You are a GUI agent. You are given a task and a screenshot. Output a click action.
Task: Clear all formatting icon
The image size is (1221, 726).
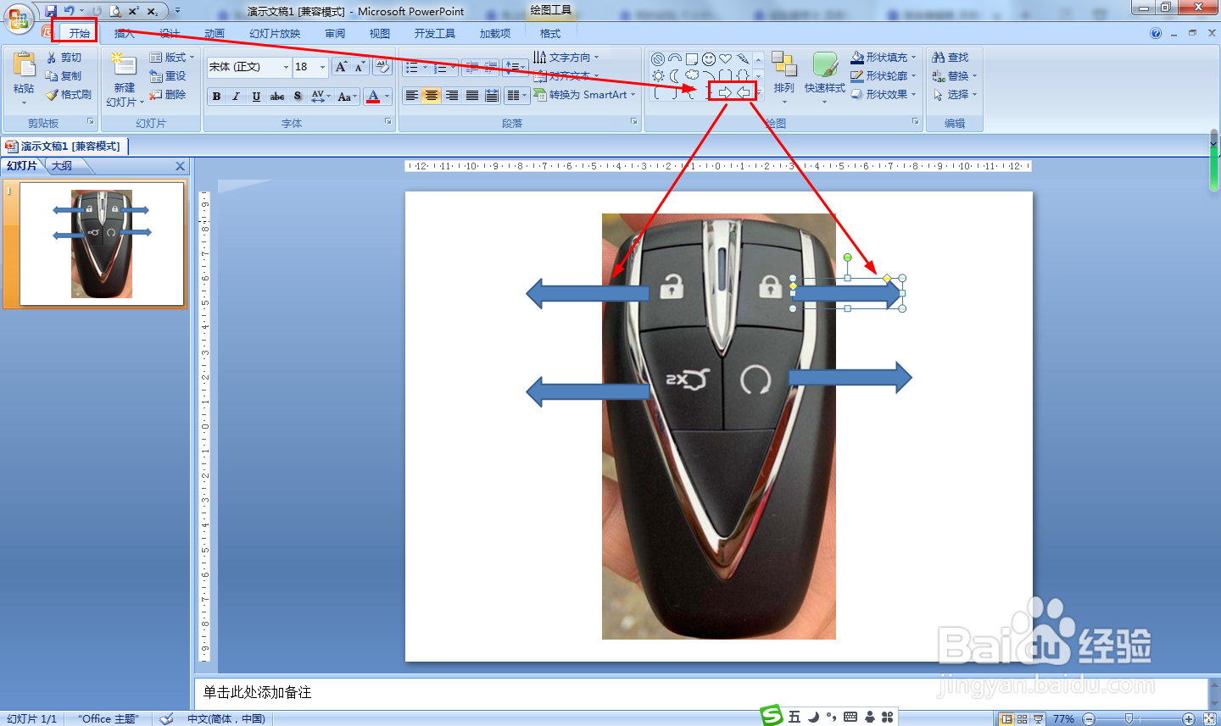(x=382, y=67)
